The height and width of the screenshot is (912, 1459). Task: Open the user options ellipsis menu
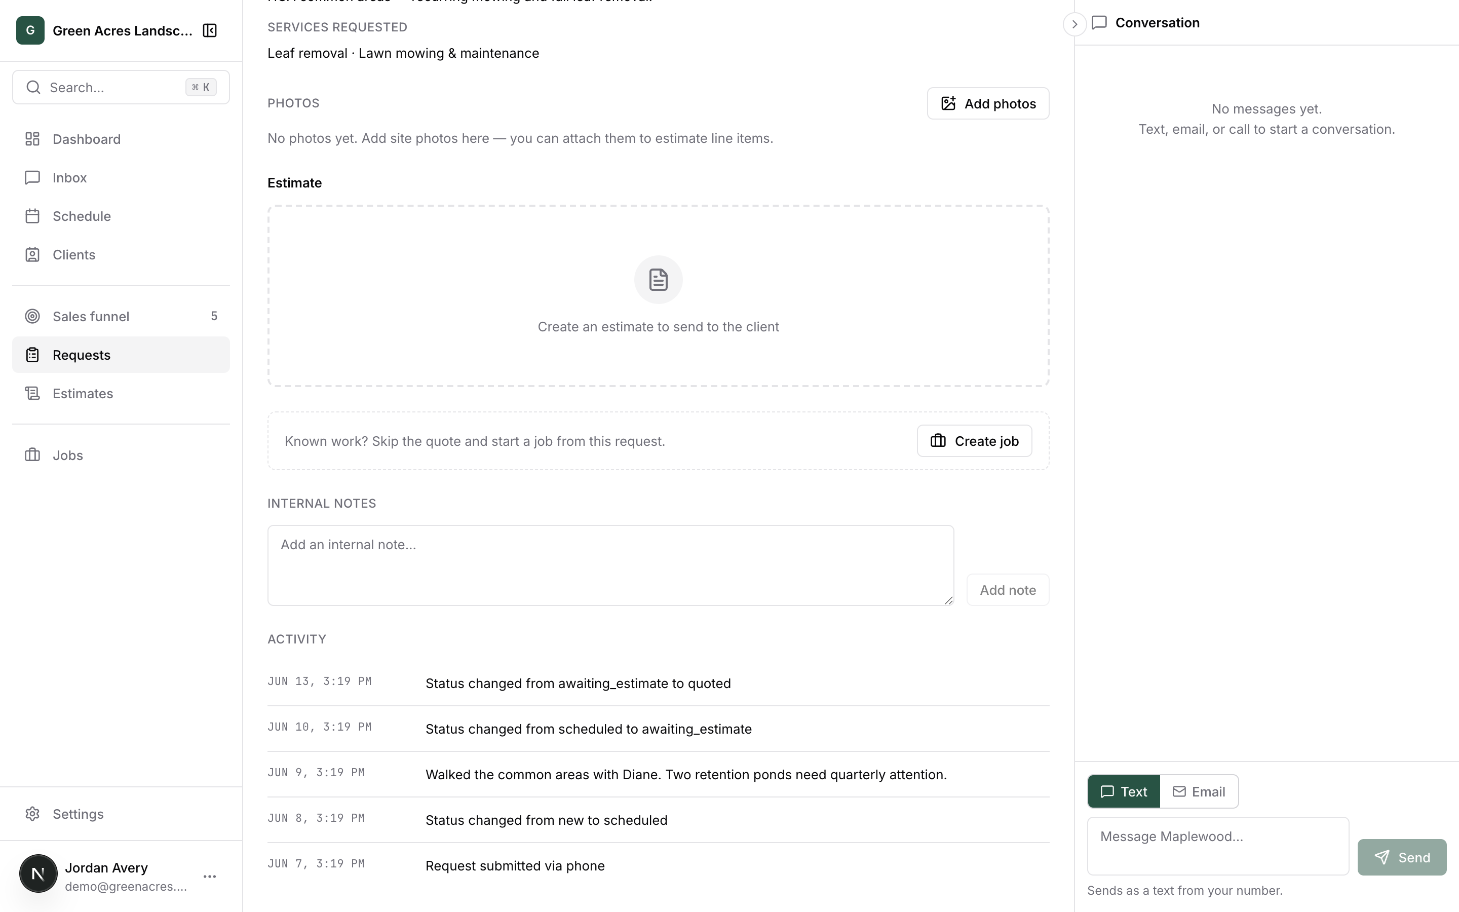(210, 877)
